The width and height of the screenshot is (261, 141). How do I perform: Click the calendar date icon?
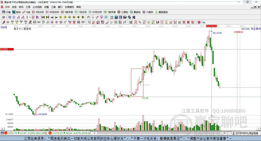112,17
